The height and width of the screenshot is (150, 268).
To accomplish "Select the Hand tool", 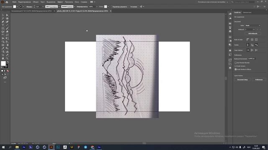I will click(x=3, y=58).
